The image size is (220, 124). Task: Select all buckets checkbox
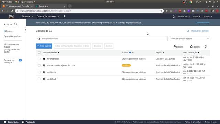(39, 52)
